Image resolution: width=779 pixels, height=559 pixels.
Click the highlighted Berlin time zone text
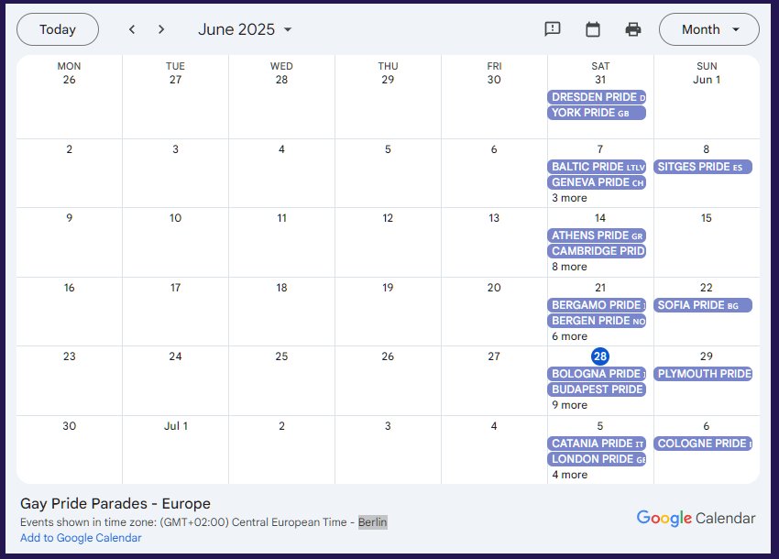click(373, 522)
